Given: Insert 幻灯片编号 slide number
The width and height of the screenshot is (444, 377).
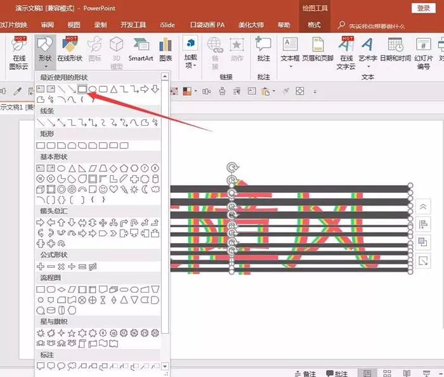Looking at the screenshot, I should pos(423,53).
